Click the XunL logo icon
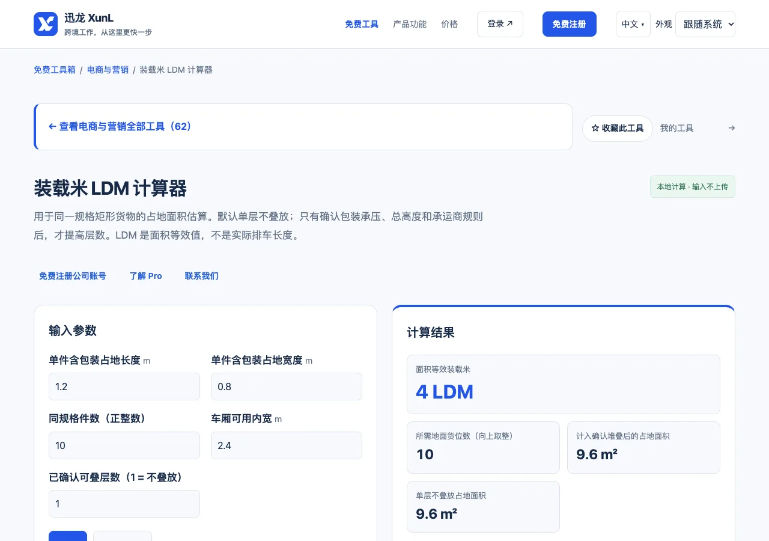 click(46, 24)
